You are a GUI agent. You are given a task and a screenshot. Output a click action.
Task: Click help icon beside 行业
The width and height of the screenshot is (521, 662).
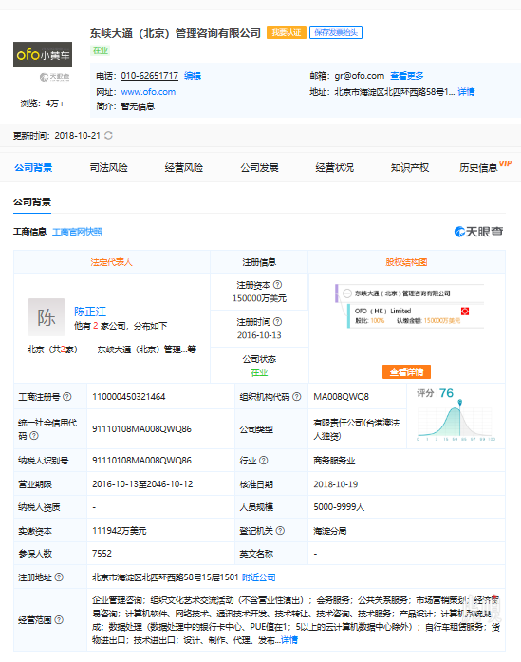tap(264, 461)
